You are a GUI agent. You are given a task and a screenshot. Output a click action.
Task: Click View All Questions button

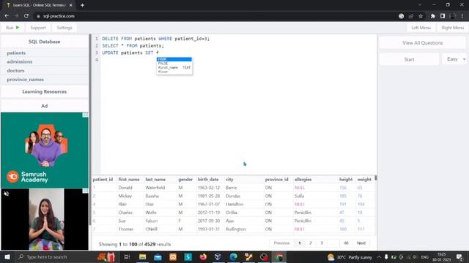pyautogui.click(x=422, y=43)
